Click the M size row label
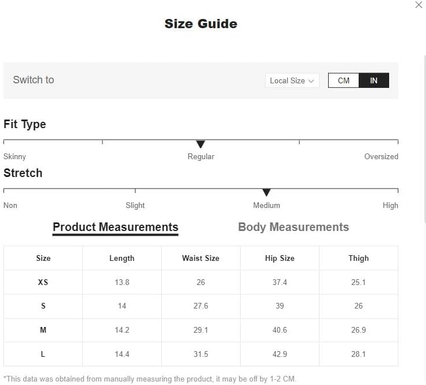This screenshot has height=385, width=426. [x=43, y=330]
